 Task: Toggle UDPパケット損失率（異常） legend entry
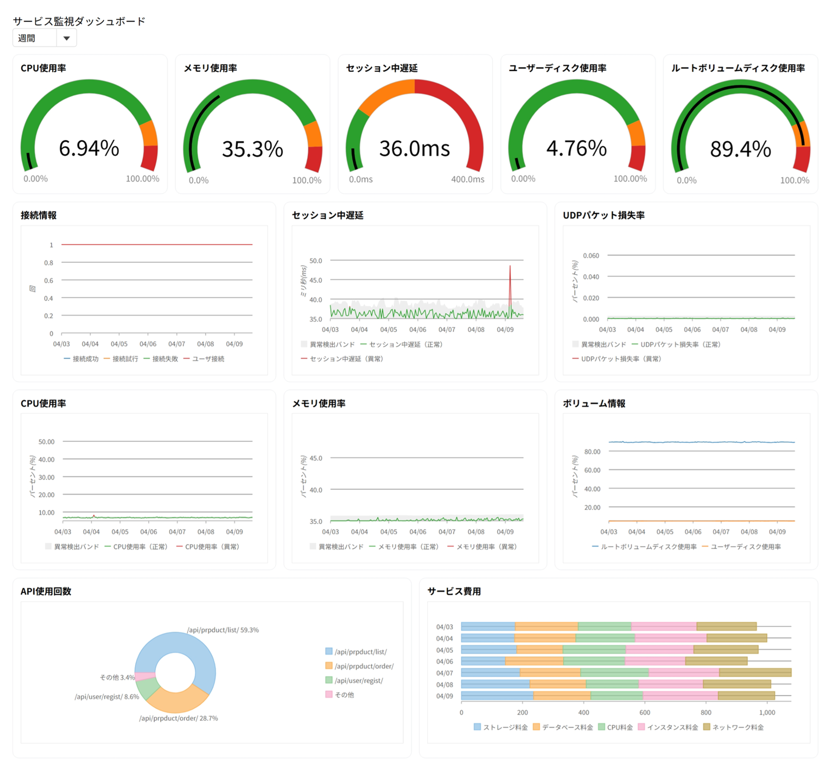click(617, 359)
